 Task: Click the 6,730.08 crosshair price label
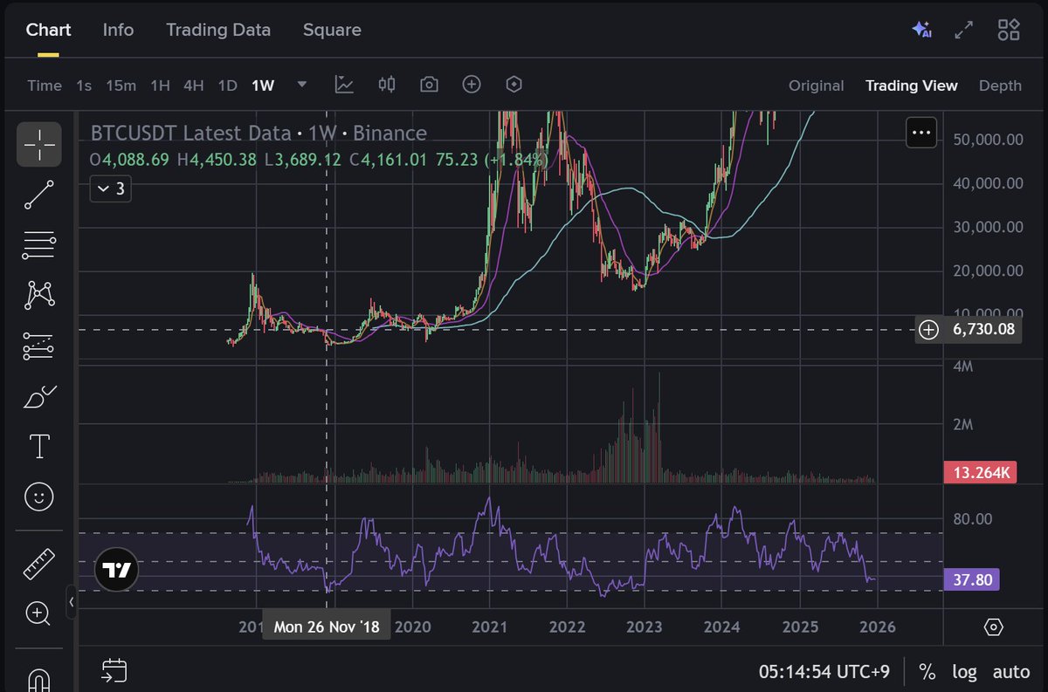[x=982, y=330]
